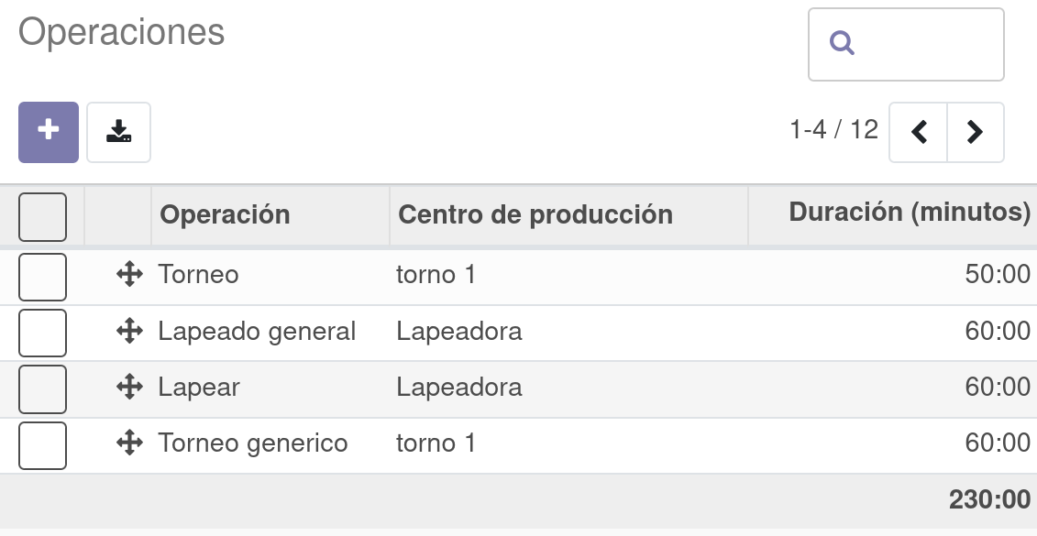Select the Lapear row checkbox
The height and width of the screenshot is (536, 1037).
42,389
